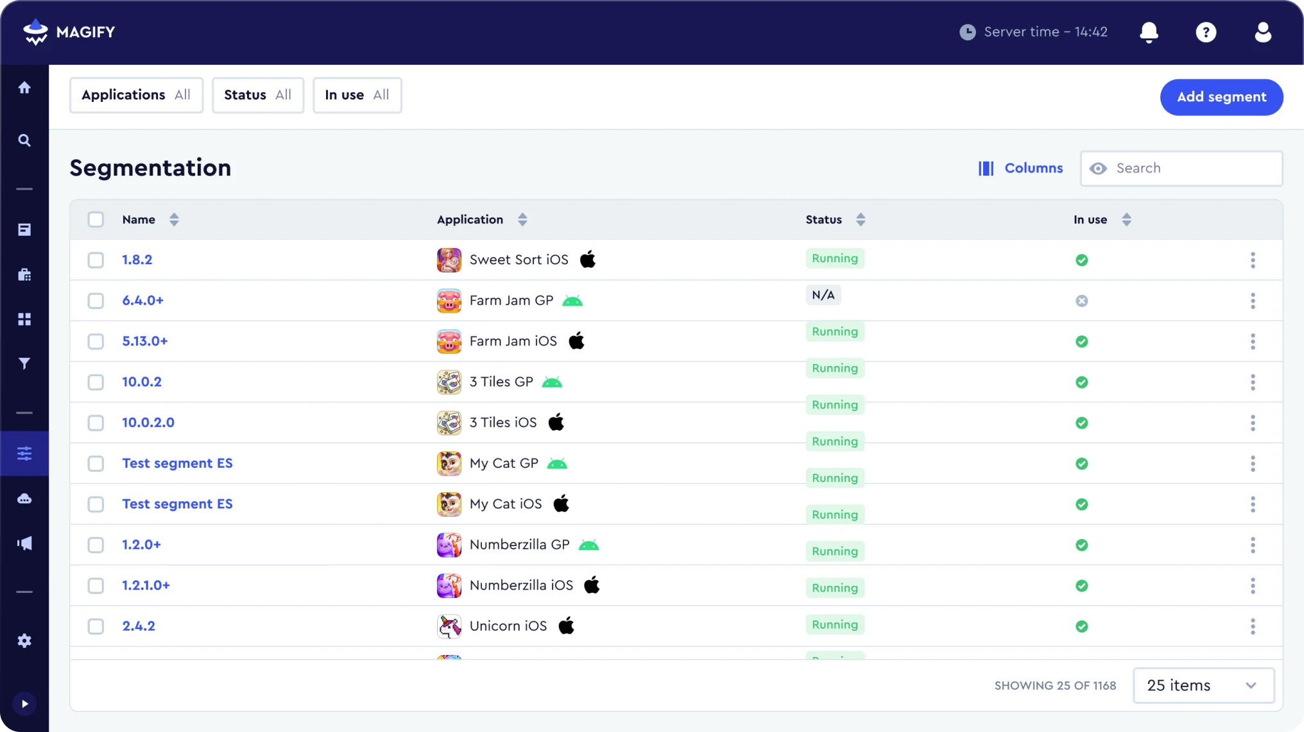The image size is (1304, 732).
Task: Open the Applications All filter dropdown
Action: pyautogui.click(x=135, y=95)
